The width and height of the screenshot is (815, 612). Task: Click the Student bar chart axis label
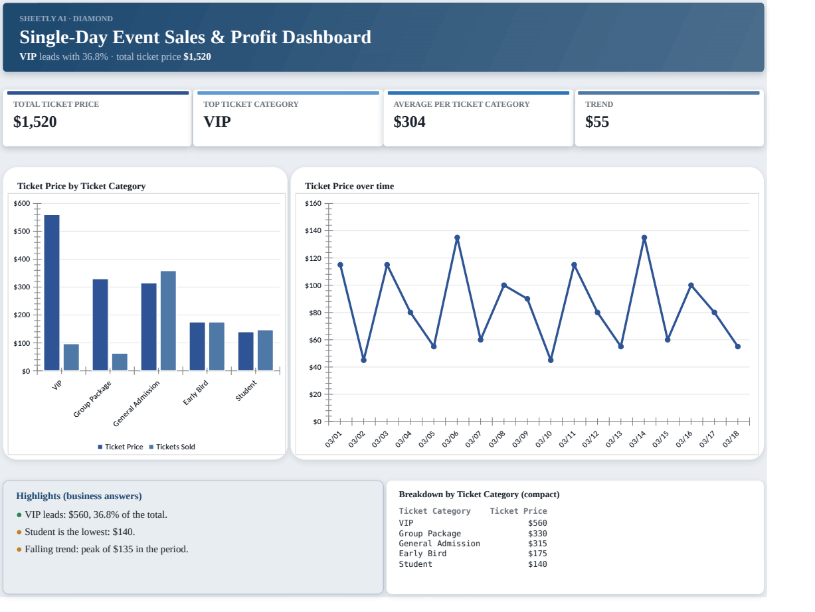pos(246,391)
